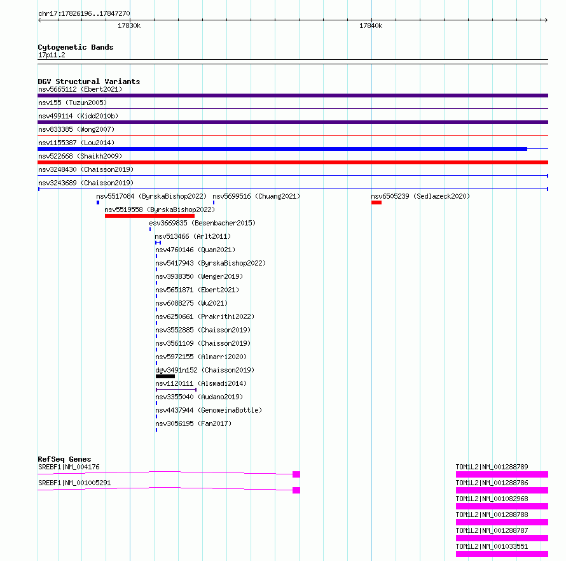Viewport: 566px width, 561px height.
Task: Click magenta bar under TOM1L2|NM_001082968
Action: click(x=502, y=506)
